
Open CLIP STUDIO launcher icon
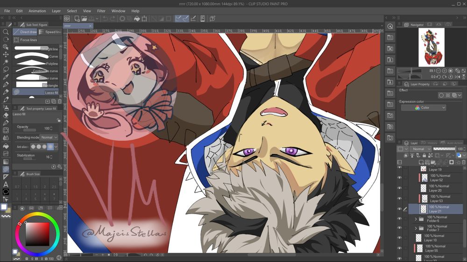(67, 19)
